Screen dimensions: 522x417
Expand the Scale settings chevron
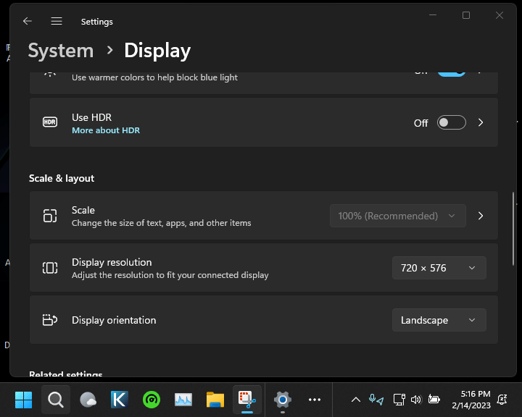480,216
